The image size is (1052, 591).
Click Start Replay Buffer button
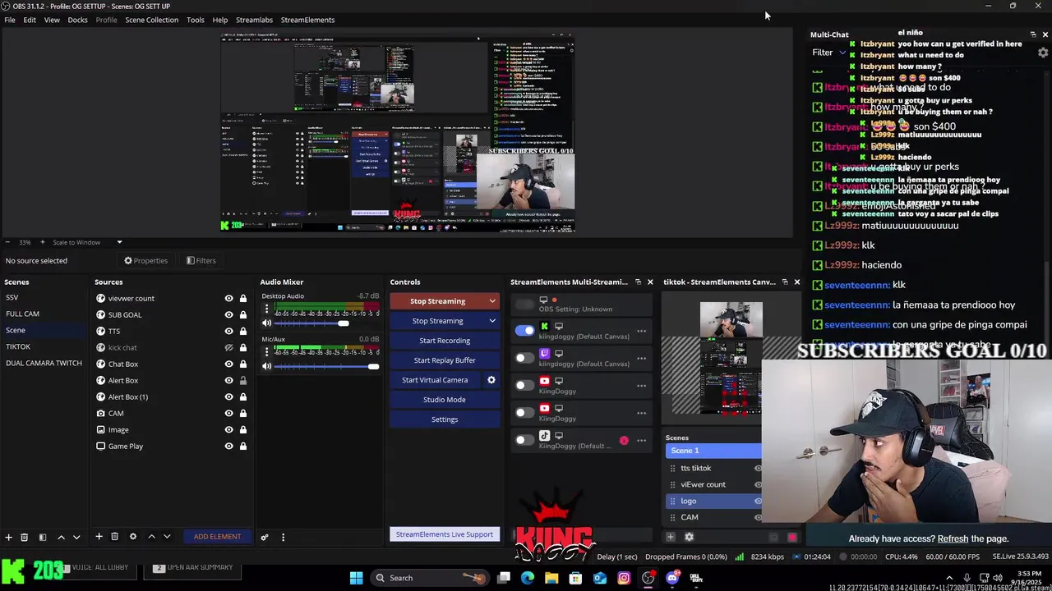(x=445, y=360)
